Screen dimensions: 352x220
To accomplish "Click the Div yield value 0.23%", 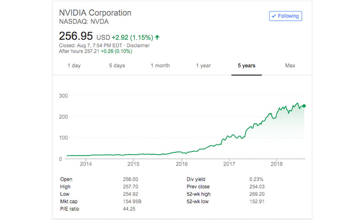I will pyautogui.click(x=256, y=179).
